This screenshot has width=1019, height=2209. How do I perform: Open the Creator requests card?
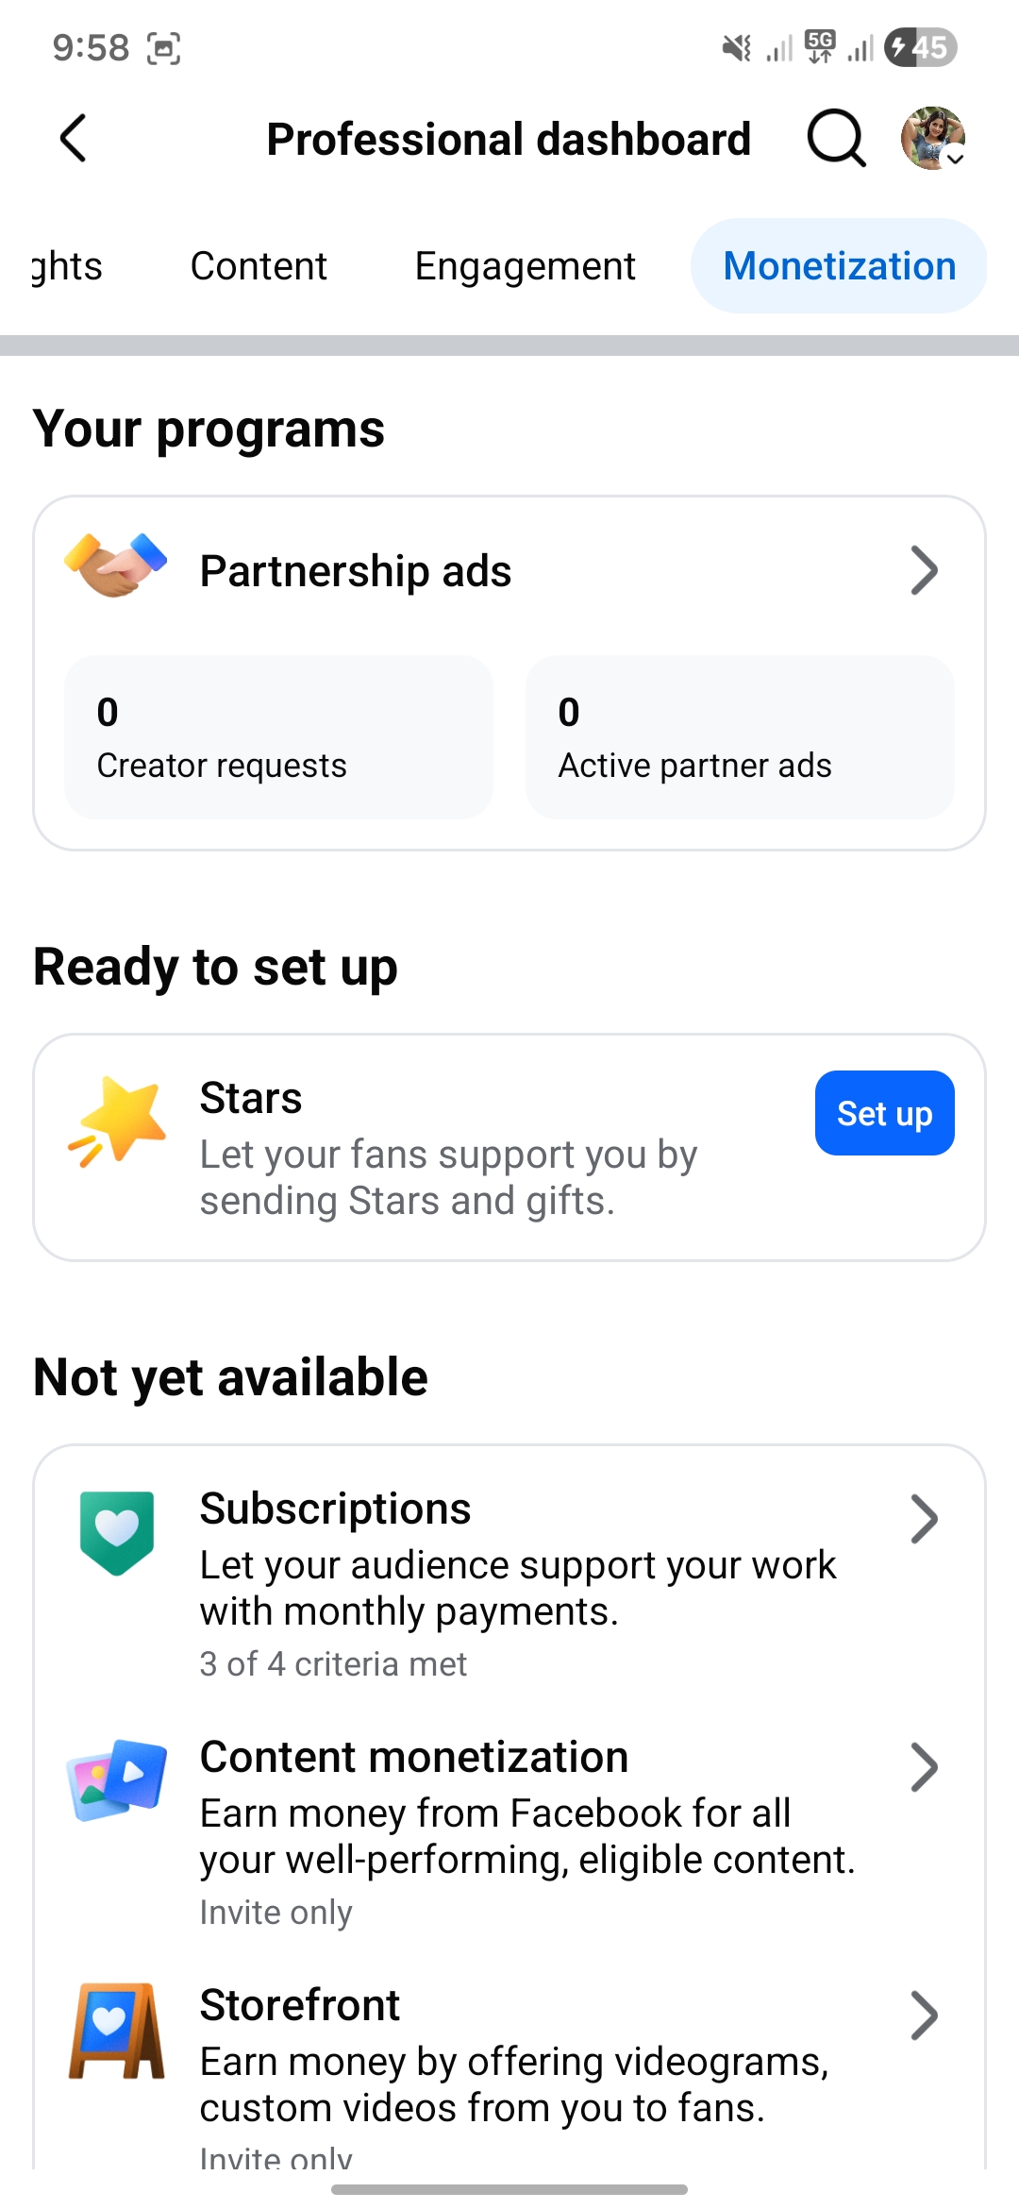[278, 737]
